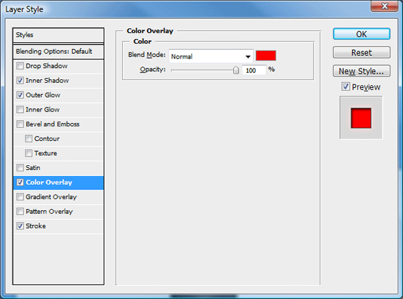
Task: Open the Inner Glow settings
Action: 43,110
